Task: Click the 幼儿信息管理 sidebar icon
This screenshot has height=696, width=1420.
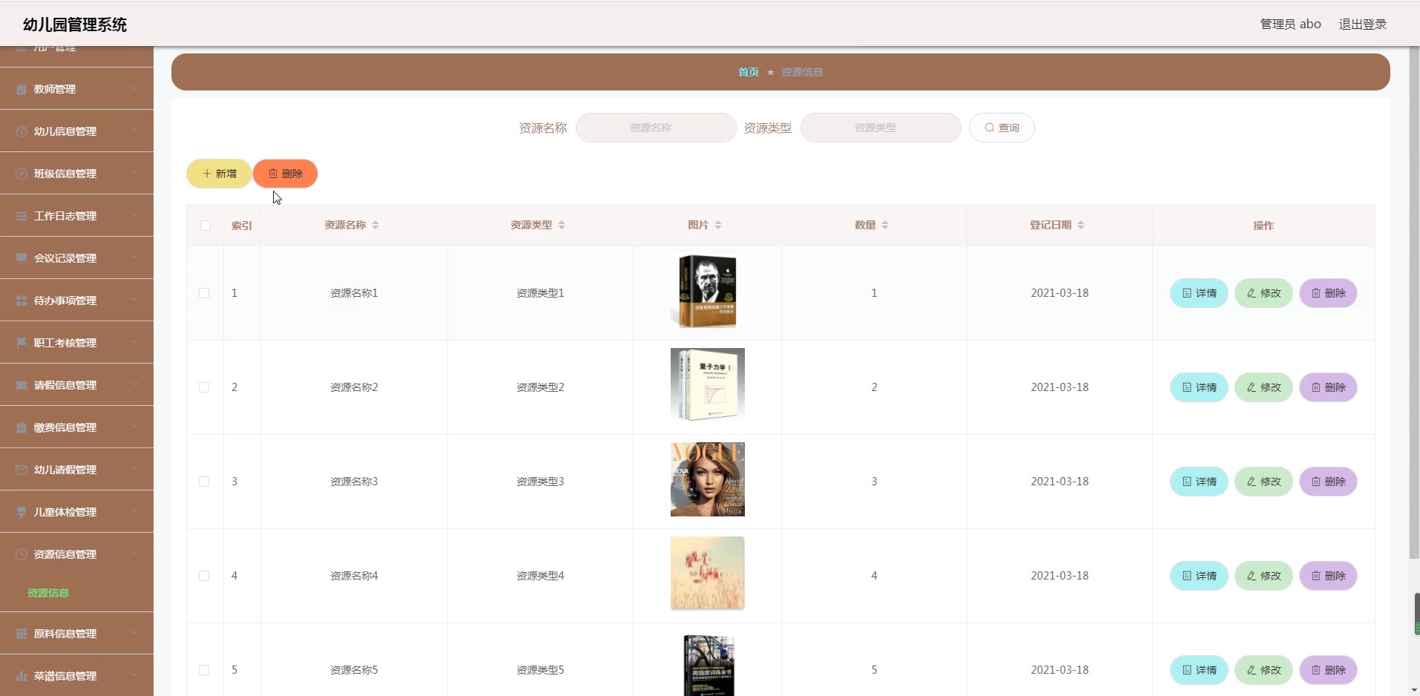Action: tap(22, 131)
